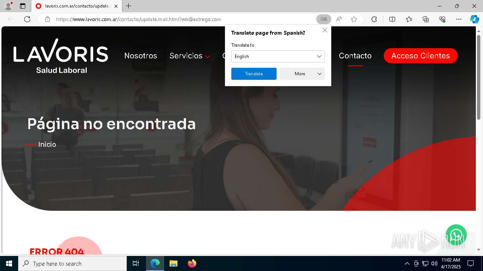Open the Contacto menu item
Viewport: 483px width, 271px height.
click(x=355, y=56)
